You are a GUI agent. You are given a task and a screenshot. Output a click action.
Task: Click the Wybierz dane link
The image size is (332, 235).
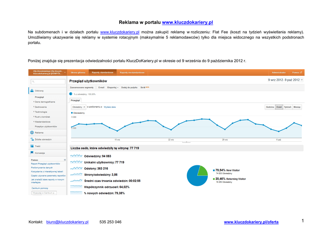(110, 107)
